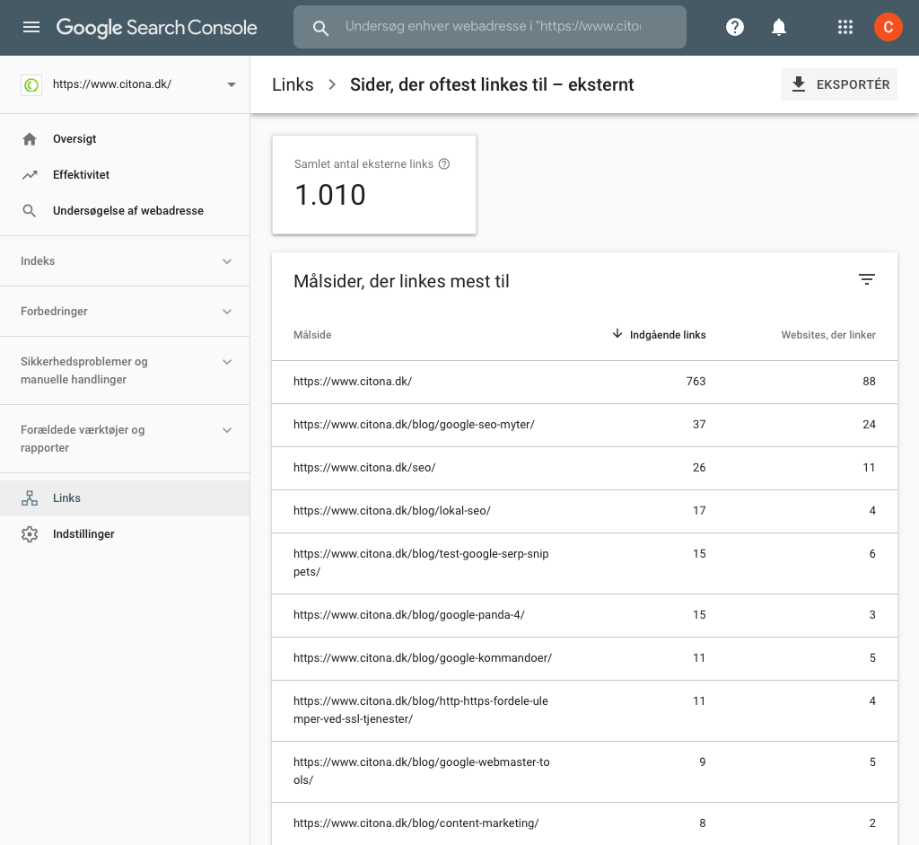This screenshot has width=919, height=845.
Task: Open the notifications bell
Action: coord(778,27)
